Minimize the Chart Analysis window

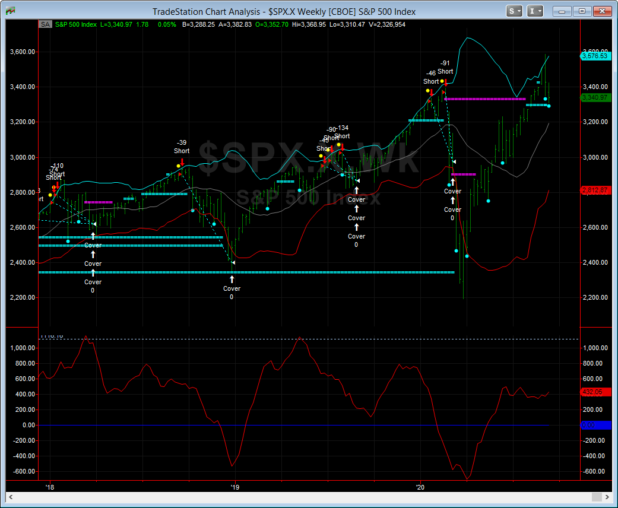coord(562,11)
